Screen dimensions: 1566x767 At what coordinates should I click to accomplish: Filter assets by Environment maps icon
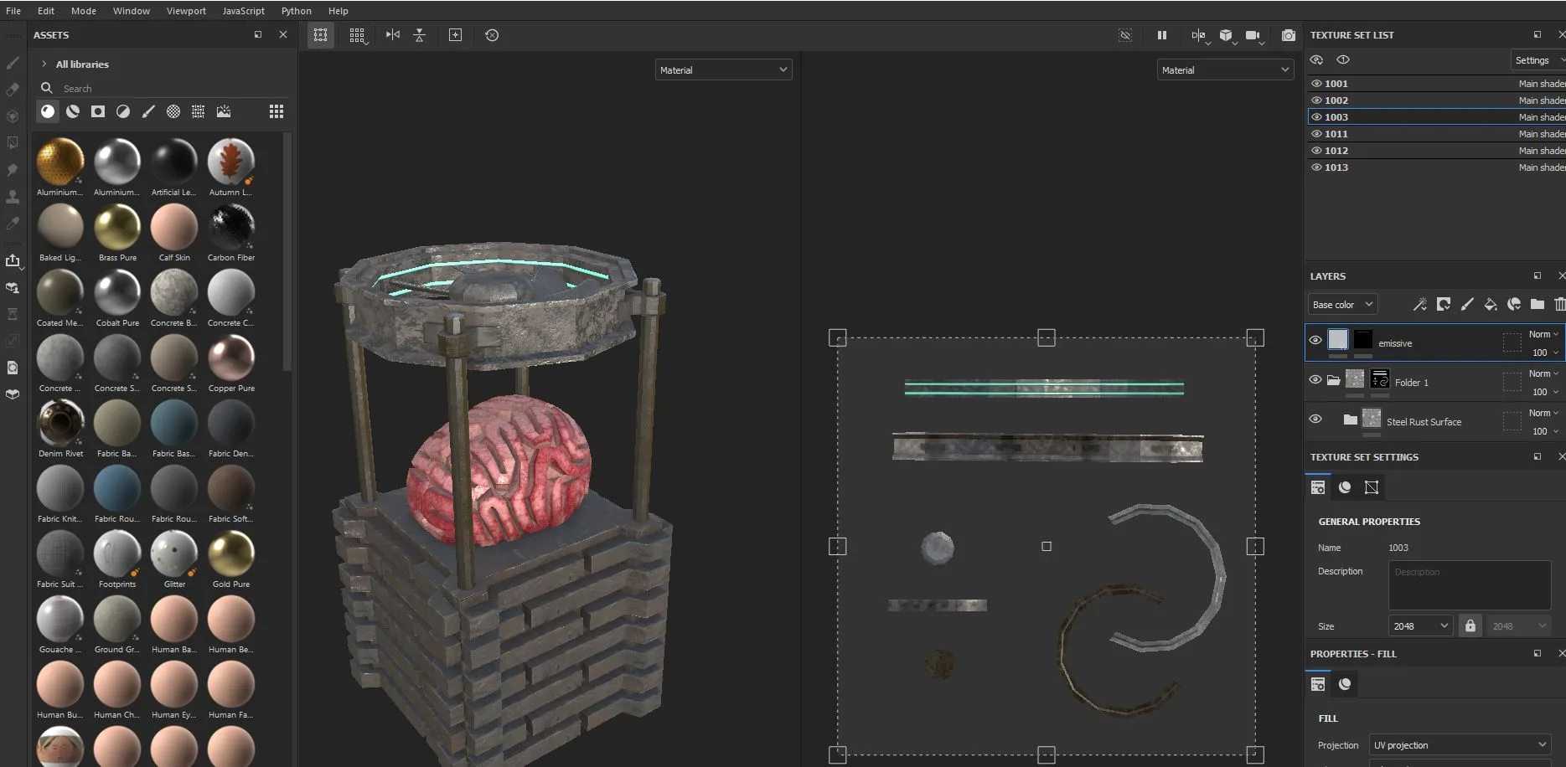[x=224, y=111]
